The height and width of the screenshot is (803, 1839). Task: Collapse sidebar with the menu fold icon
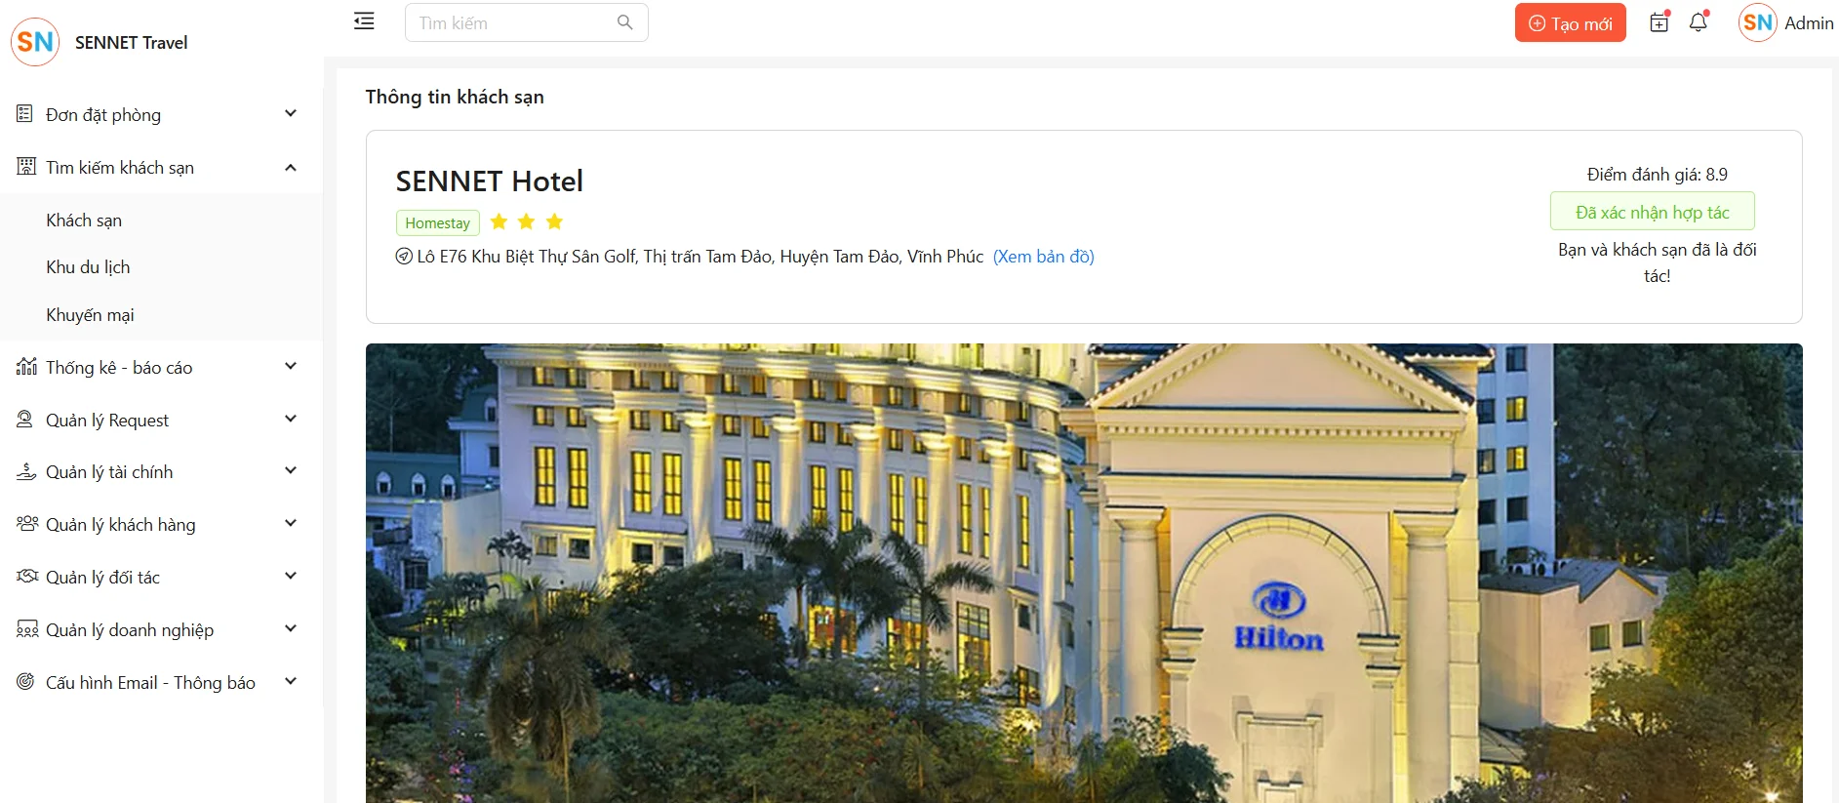364,21
